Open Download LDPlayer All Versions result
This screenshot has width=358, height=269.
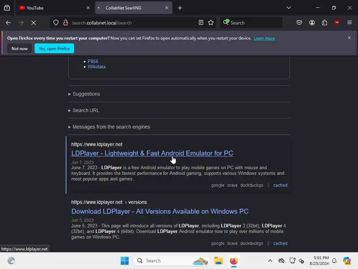pos(160,211)
